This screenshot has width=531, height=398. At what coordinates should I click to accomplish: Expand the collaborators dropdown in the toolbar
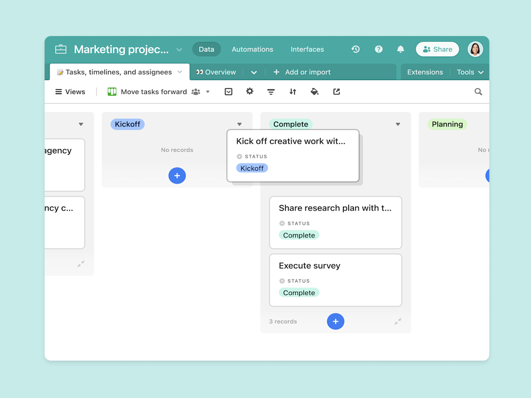click(x=208, y=92)
